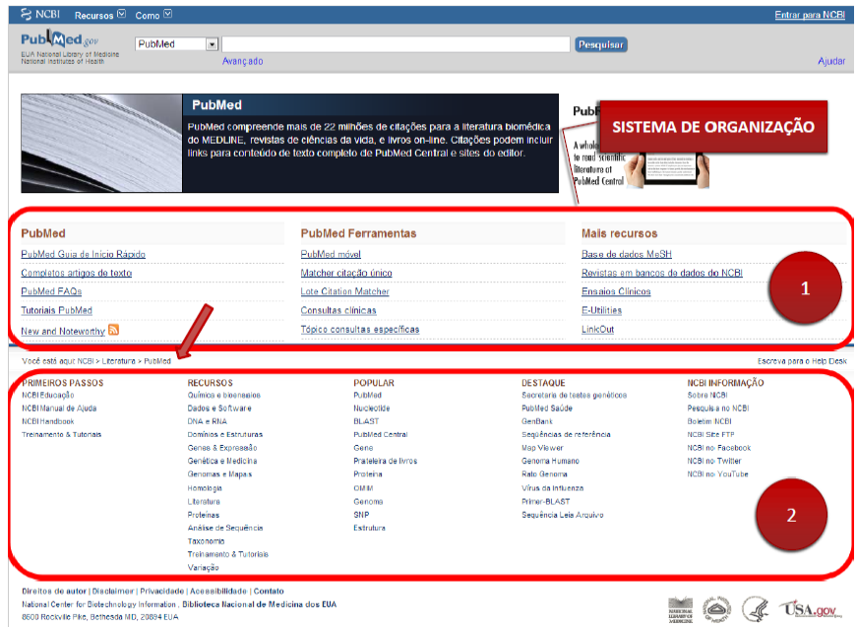Click the USA.gov logo in footer
The image size is (857, 627).
coord(812,609)
